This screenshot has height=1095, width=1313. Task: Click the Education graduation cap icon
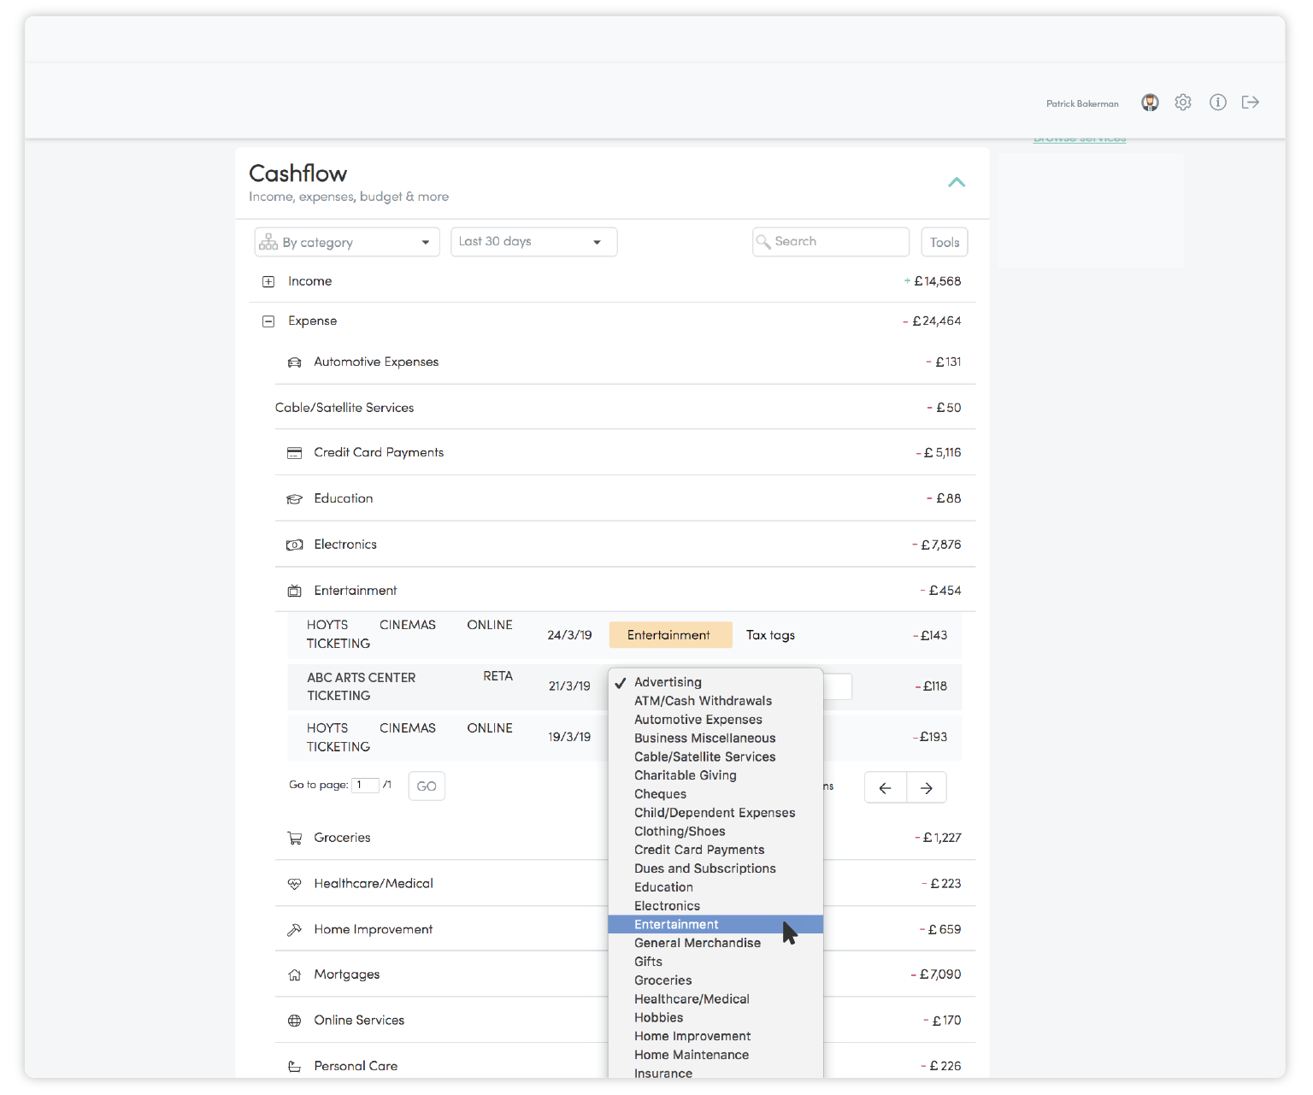click(x=295, y=499)
